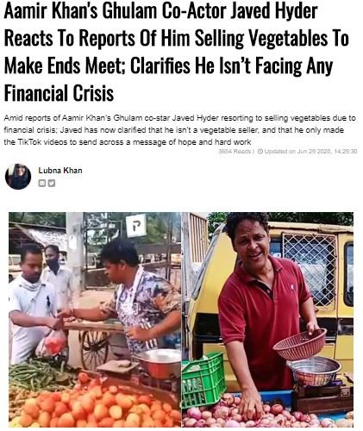Click the clock icon beside Updated date

260,151
